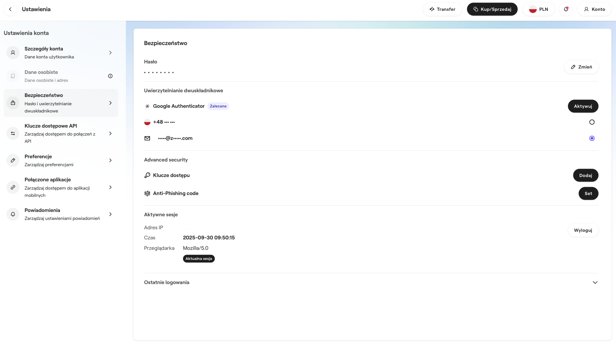This screenshot has width=616, height=345.
Task: Click the API swap arrows icon
Action: point(13,133)
